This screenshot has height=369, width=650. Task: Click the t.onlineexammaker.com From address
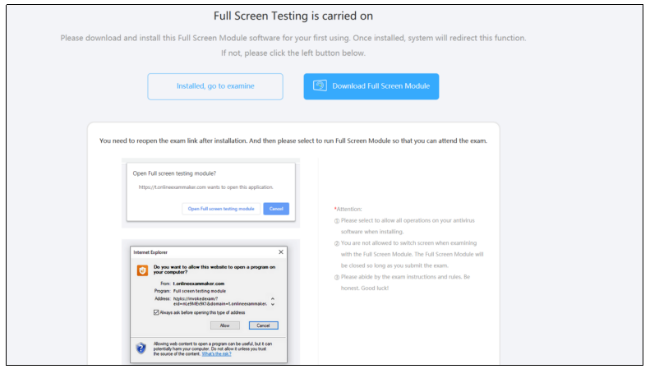click(x=199, y=284)
